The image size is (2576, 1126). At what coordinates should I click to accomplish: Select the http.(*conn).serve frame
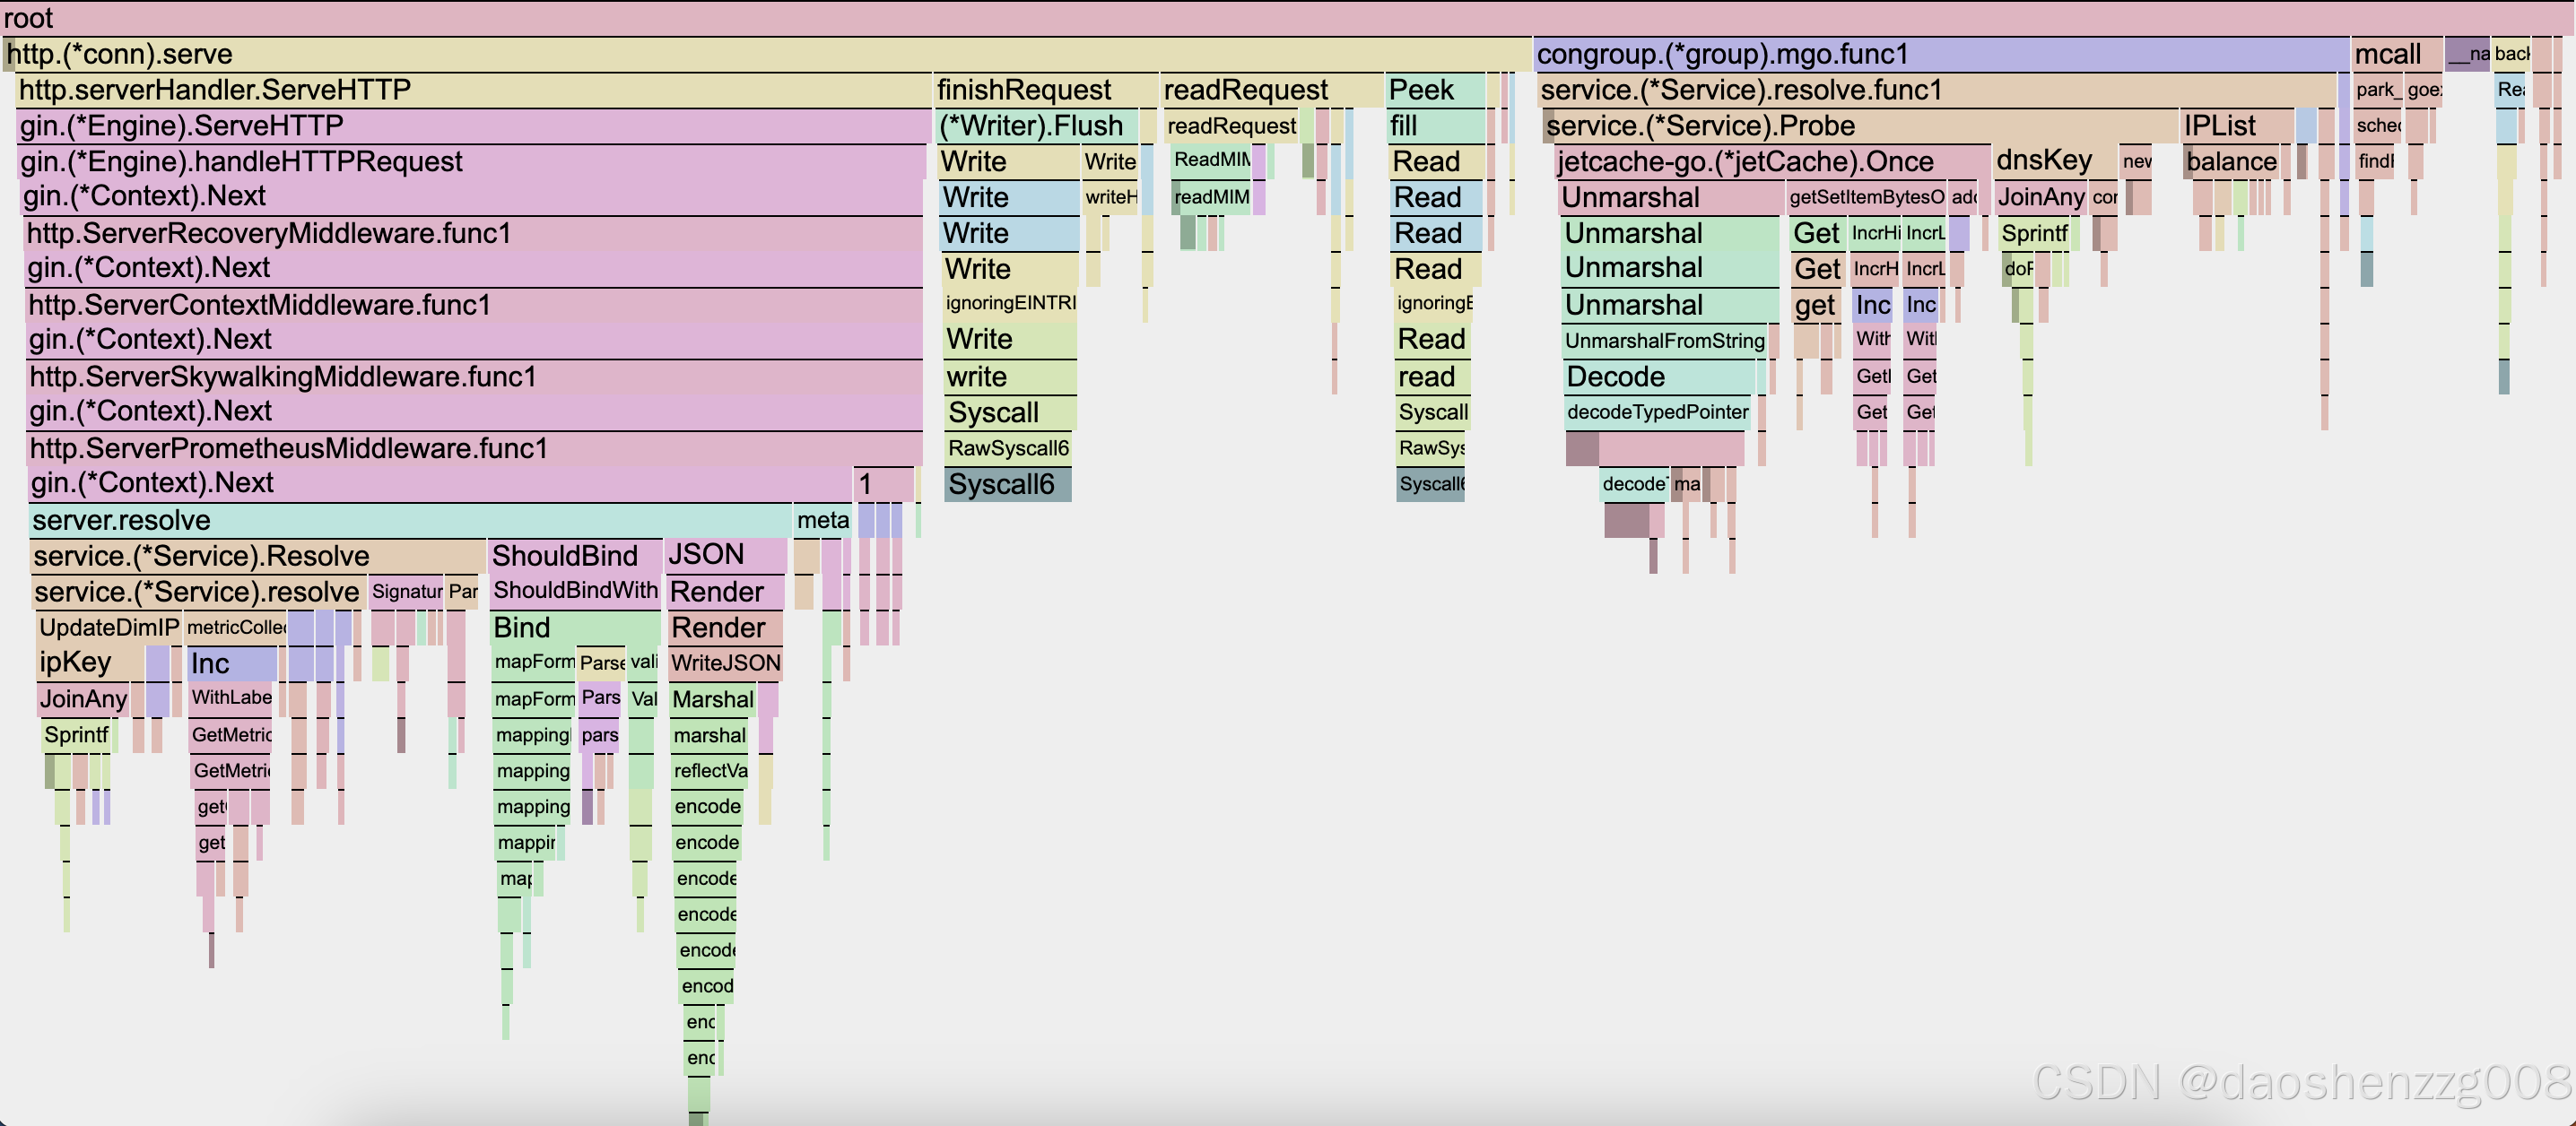coord(766,54)
